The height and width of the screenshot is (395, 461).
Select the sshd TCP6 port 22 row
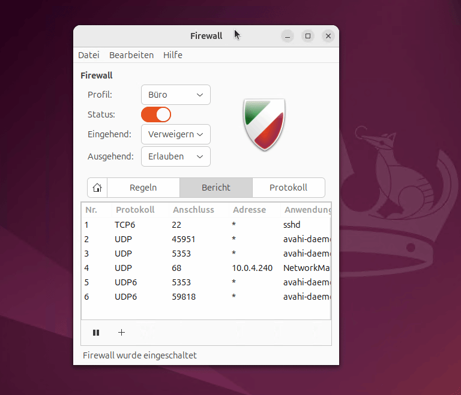[x=204, y=225]
